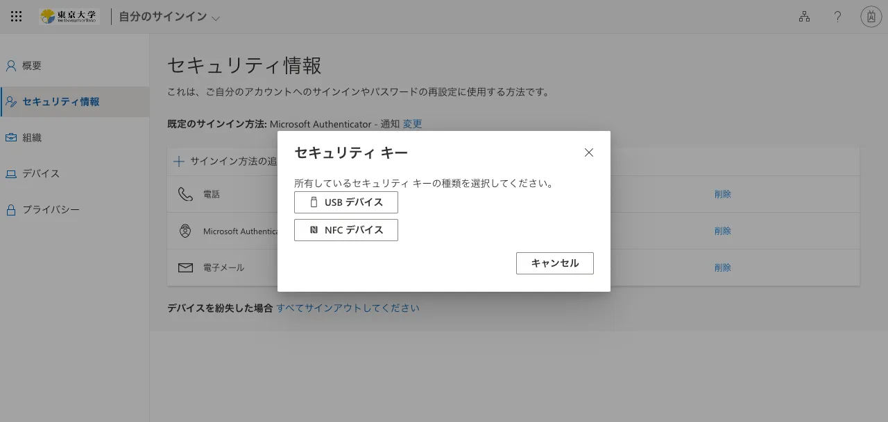Open 組織 in the sidebar
The image size is (888, 422).
tap(32, 138)
